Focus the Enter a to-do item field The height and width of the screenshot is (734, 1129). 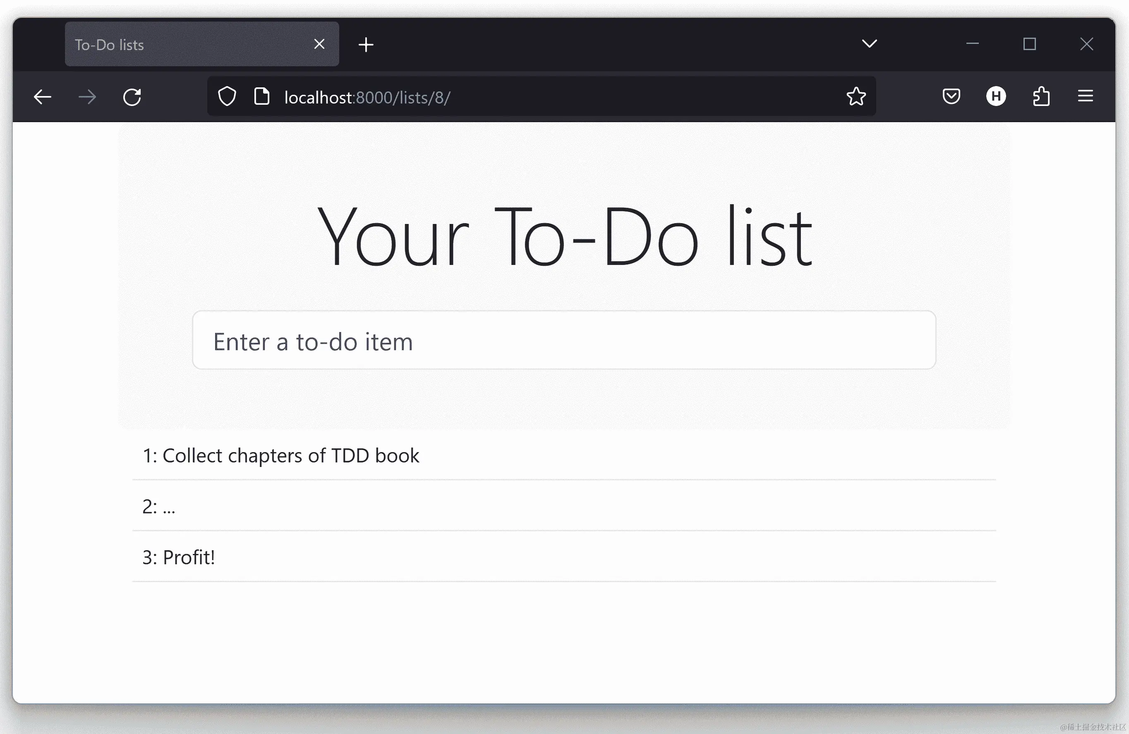tap(563, 340)
